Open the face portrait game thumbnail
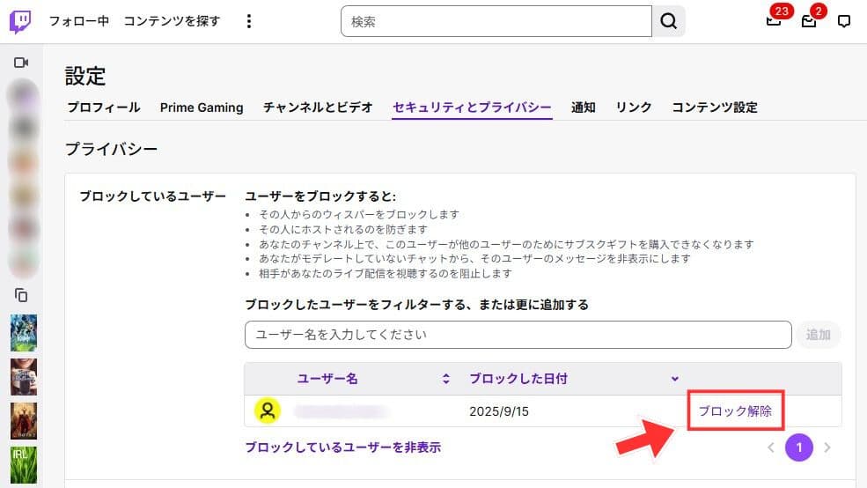 (24, 377)
